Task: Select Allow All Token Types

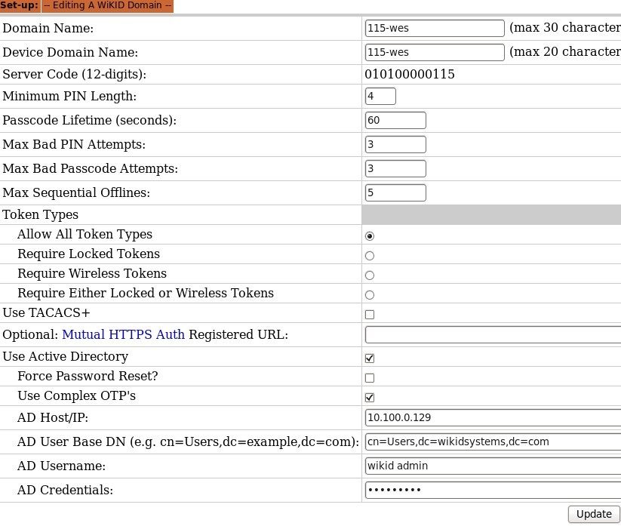Action: 369,235
